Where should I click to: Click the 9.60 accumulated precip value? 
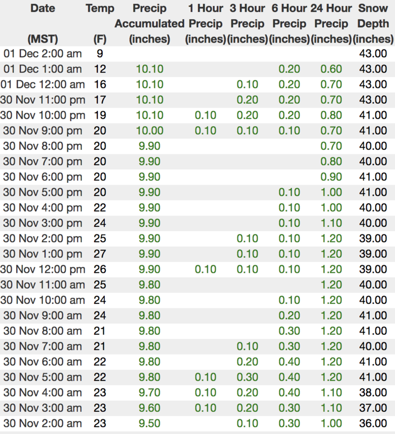pos(149,408)
